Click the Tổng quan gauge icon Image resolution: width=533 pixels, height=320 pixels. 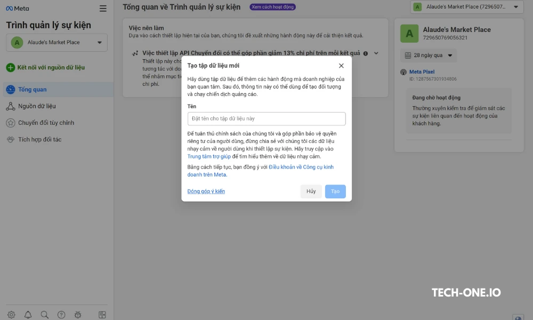(11, 90)
